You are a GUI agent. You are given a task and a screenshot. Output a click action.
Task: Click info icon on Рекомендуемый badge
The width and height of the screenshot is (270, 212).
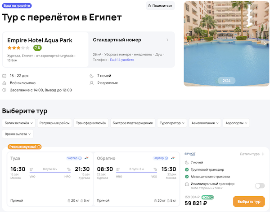[39, 147]
